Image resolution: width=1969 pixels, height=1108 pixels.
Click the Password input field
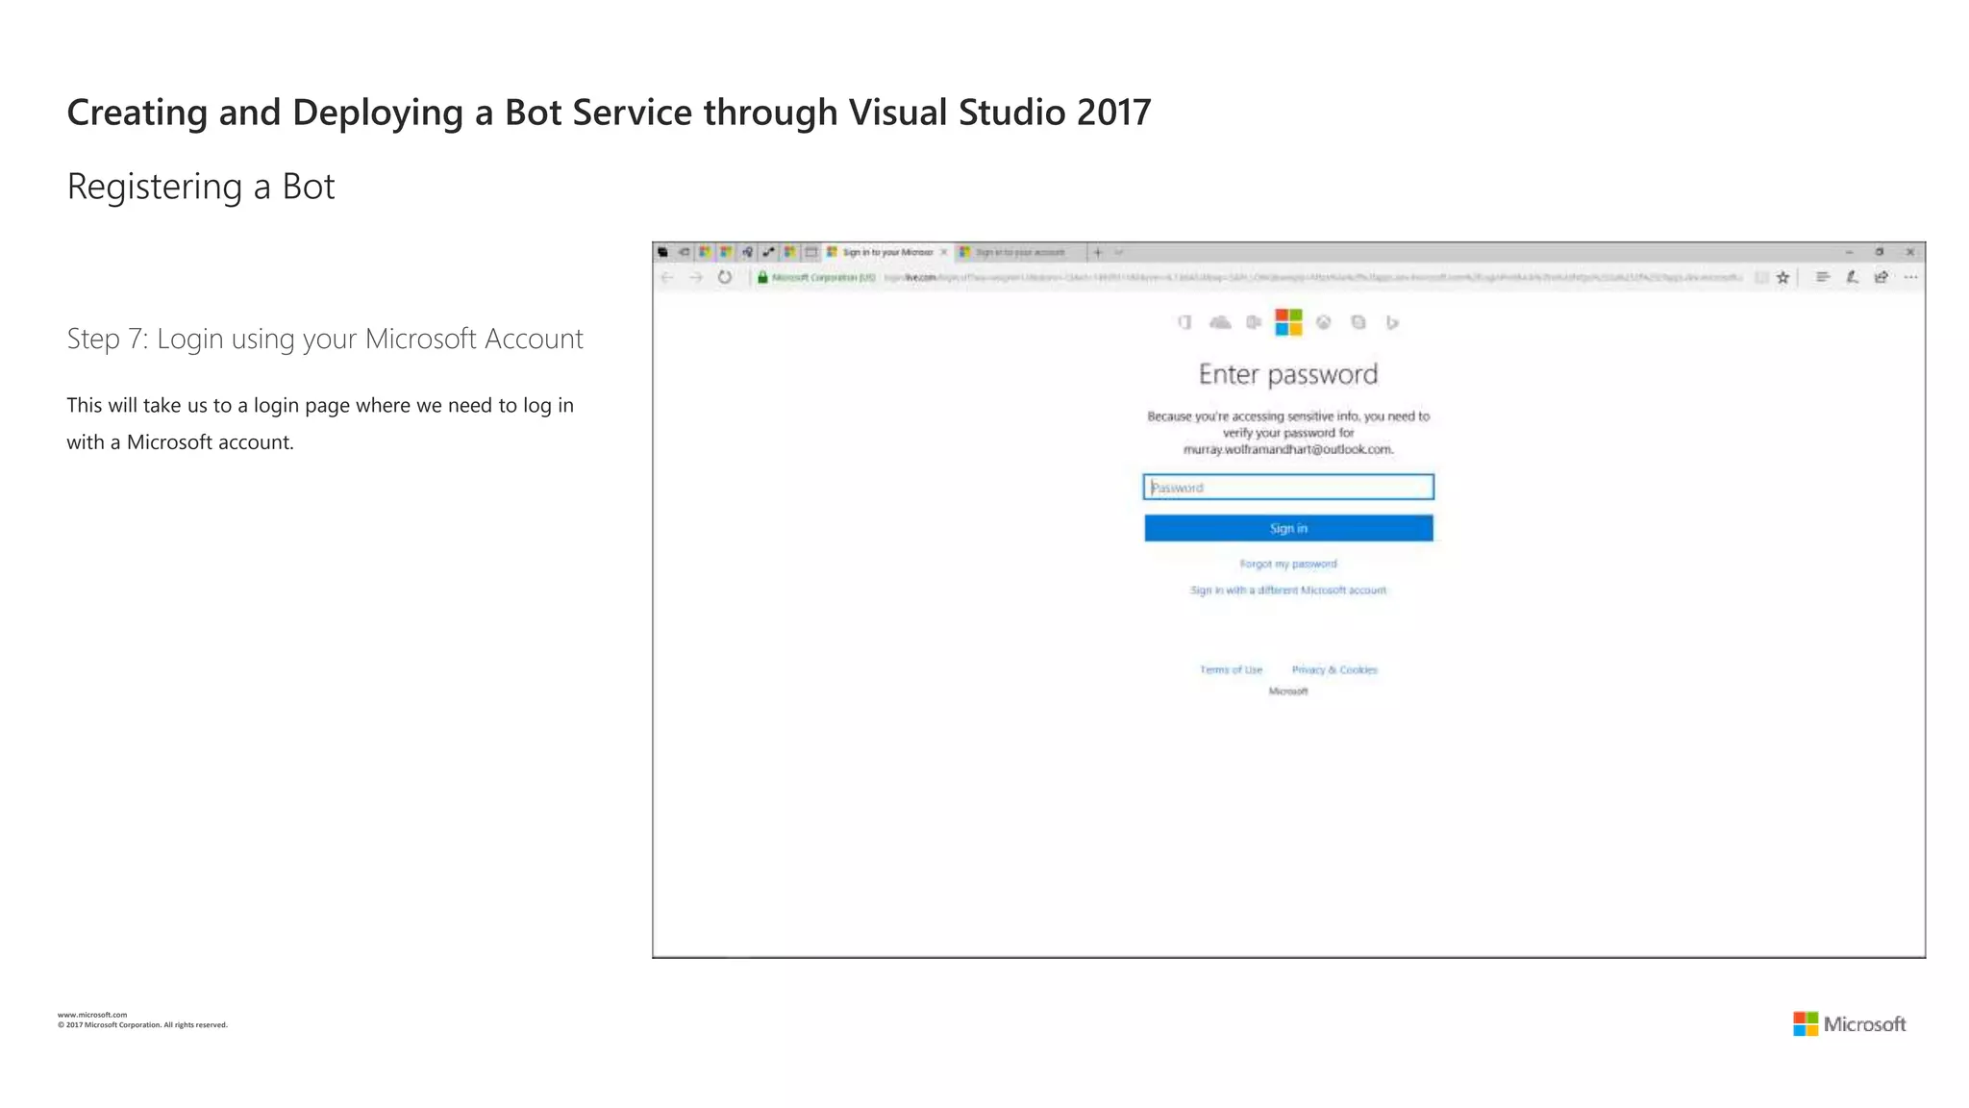coord(1288,488)
